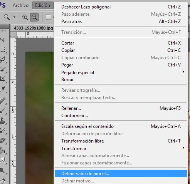
Task: Select the Crop tool
Action: 3,80
